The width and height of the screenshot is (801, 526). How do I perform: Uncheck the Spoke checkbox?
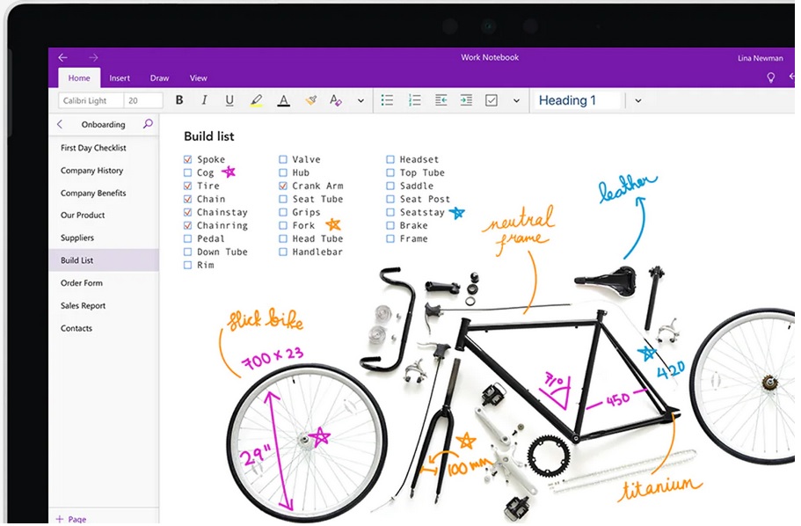(x=187, y=159)
